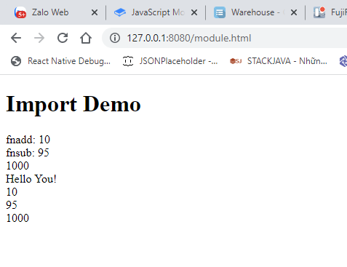
Task: Click the Zalo Web tab favicon
Action: coord(20,12)
